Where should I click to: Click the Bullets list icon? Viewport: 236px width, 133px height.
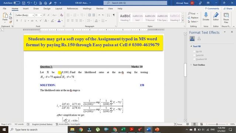pos(68,15)
